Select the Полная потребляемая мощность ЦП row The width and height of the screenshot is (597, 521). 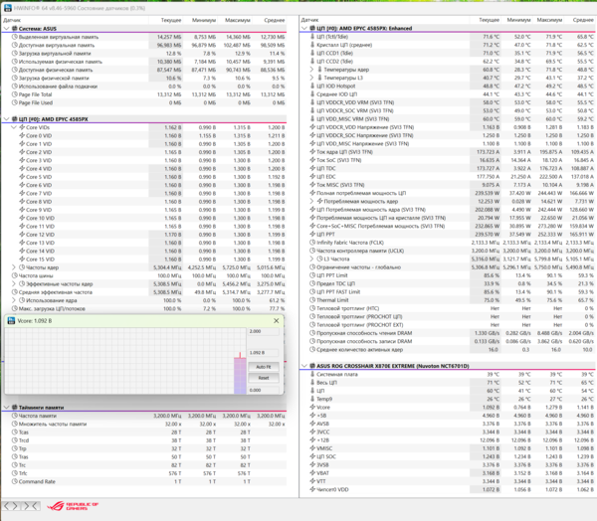tap(448, 193)
